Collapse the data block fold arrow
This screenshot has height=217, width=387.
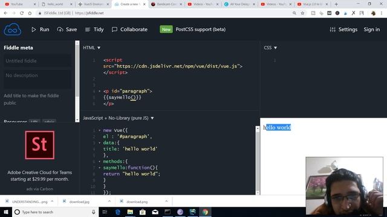pos(99,143)
